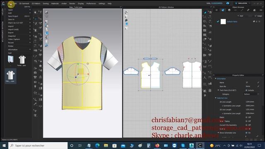The height and width of the screenshot is (149, 265).
Task: Click the top icon in the 2D Pattern Window column
Action: point(126,12)
